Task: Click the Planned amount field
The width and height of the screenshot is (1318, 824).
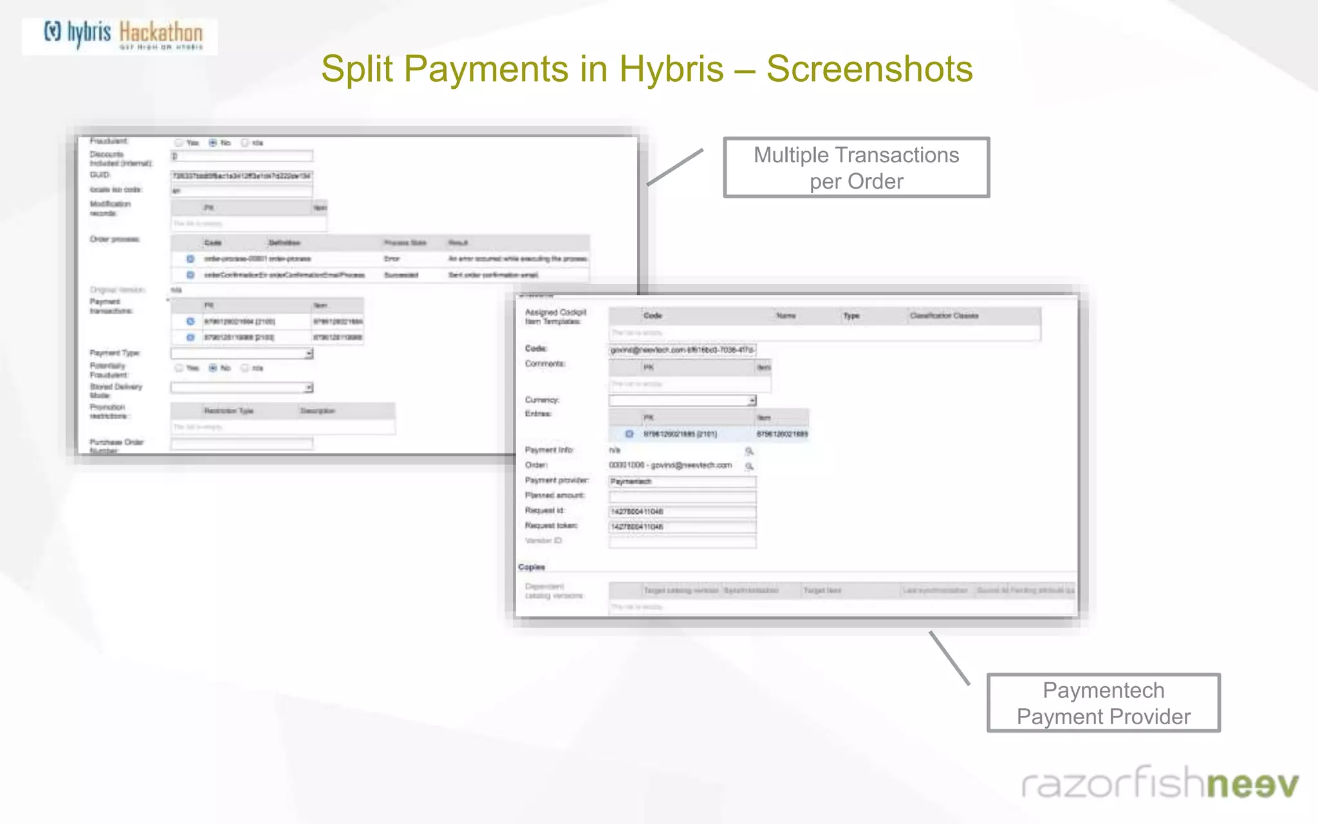Action: pyautogui.click(x=683, y=496)
